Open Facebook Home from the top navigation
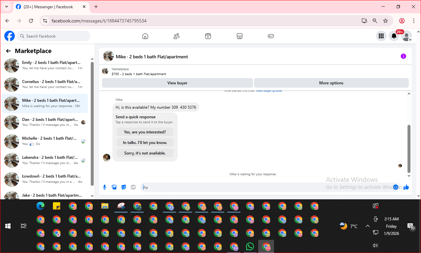The image size is (421, 253). click(145, 36)
